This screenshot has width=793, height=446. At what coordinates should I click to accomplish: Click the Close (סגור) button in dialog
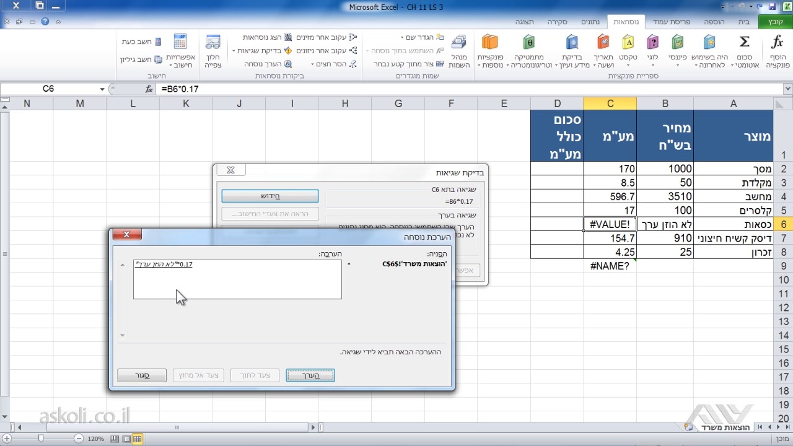[142, 375]
